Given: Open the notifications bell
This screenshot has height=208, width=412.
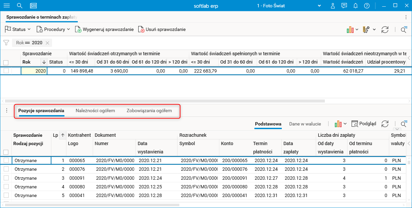Looking at the screenshot, I should point(356,6).
